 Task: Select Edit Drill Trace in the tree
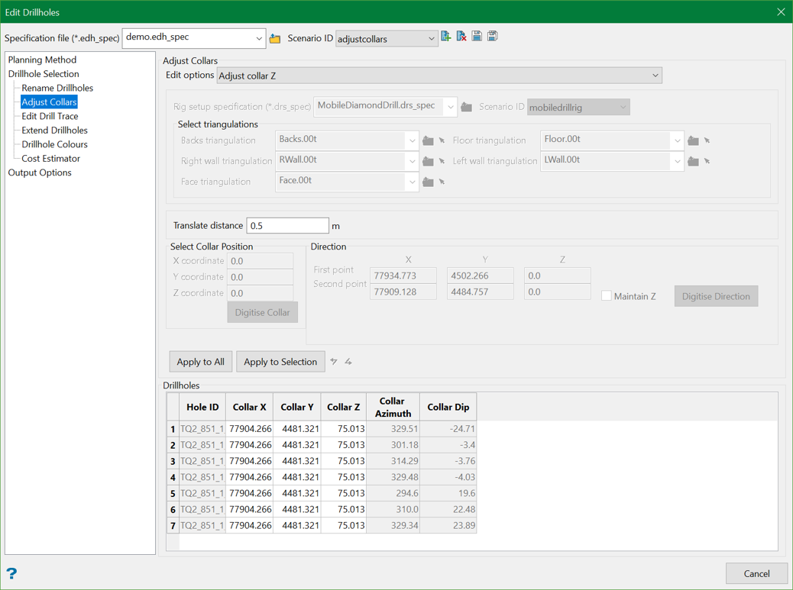click(50, 116)
